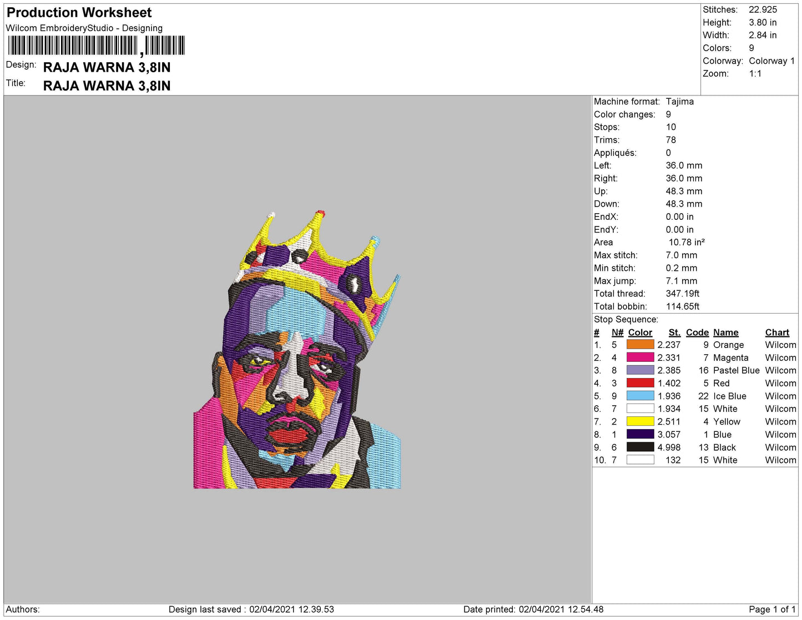Screen dimensions: 802x620
Task: Click the Design name 'RAJA WARNA 3,8IN'
Action: [x=107, y=68]
